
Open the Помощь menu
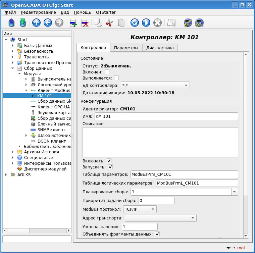82,12
